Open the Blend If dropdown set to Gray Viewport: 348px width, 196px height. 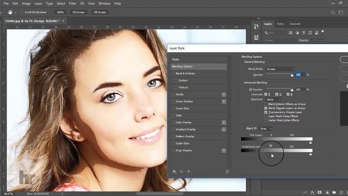pos(266,128)
